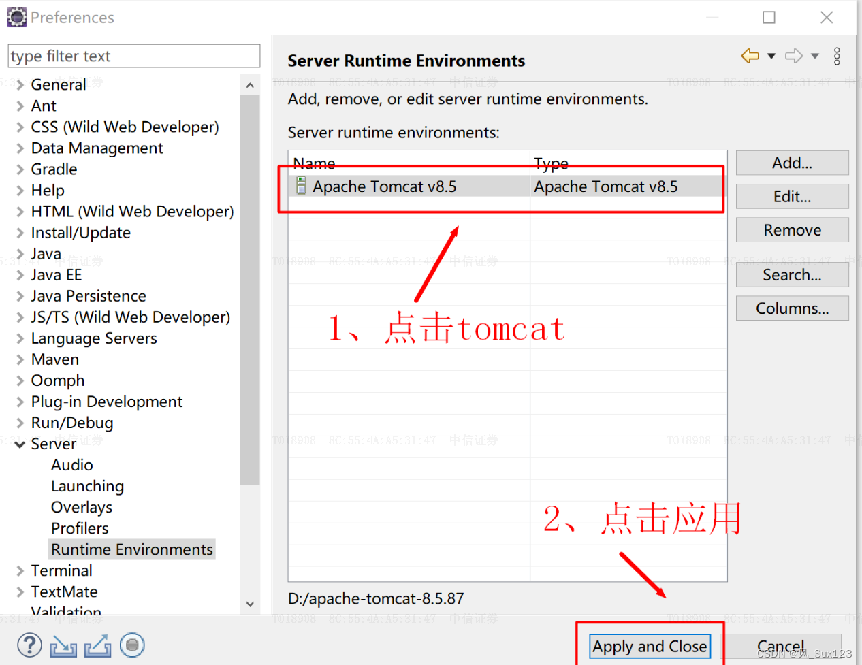Click the Import preferences icon
The width and height of the screenshot is (862, 665).
click(x=63, y=645)
